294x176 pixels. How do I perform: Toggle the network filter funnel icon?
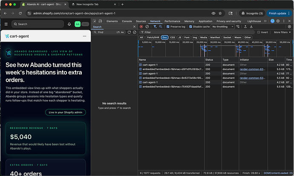(155, 27)
